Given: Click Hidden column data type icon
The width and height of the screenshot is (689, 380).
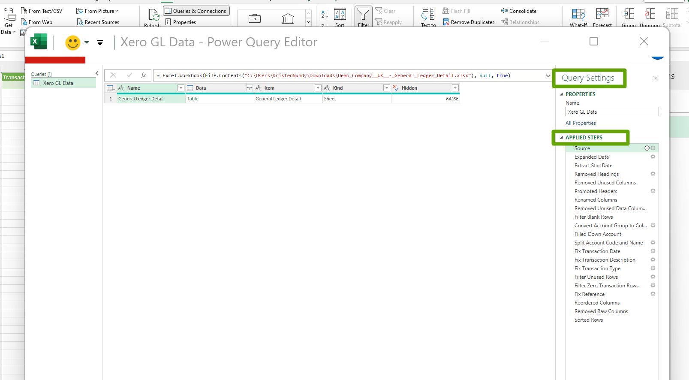Looking at the screenshot, I should (x=396, y=88).
